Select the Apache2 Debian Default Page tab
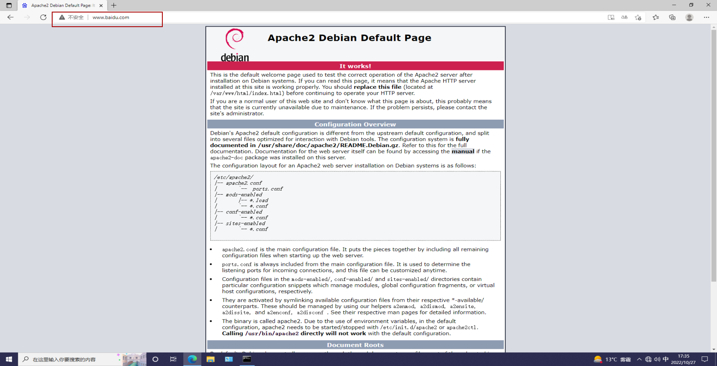Image resolution: width=717 pixels, height=366 pixels. 63,5
